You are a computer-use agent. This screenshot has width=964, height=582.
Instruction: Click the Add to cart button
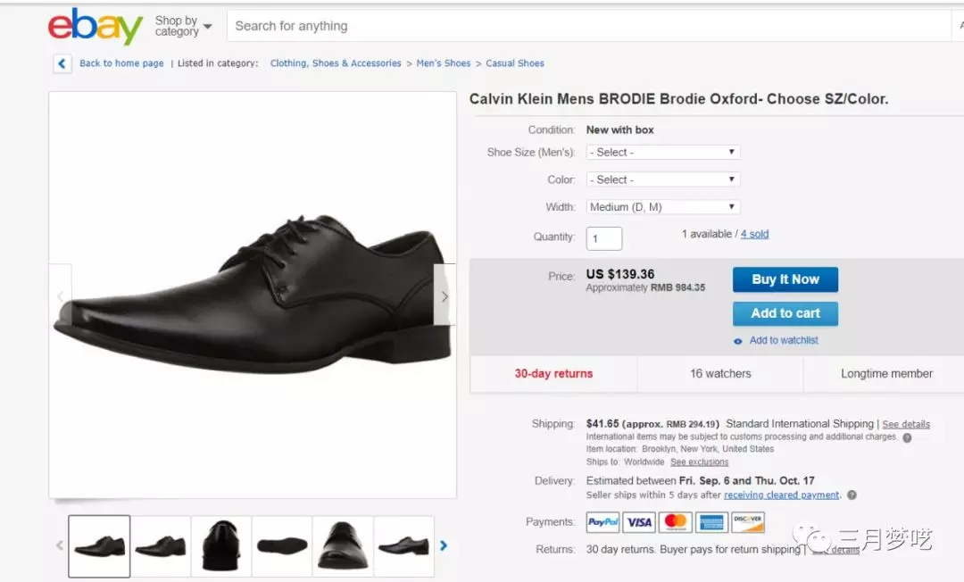click(785, 313)
